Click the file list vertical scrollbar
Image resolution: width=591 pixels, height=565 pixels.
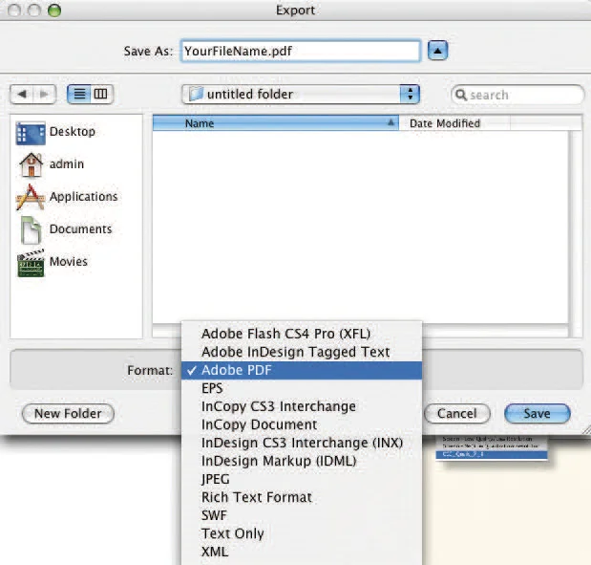pyautogui.click(x=575, y=234)
